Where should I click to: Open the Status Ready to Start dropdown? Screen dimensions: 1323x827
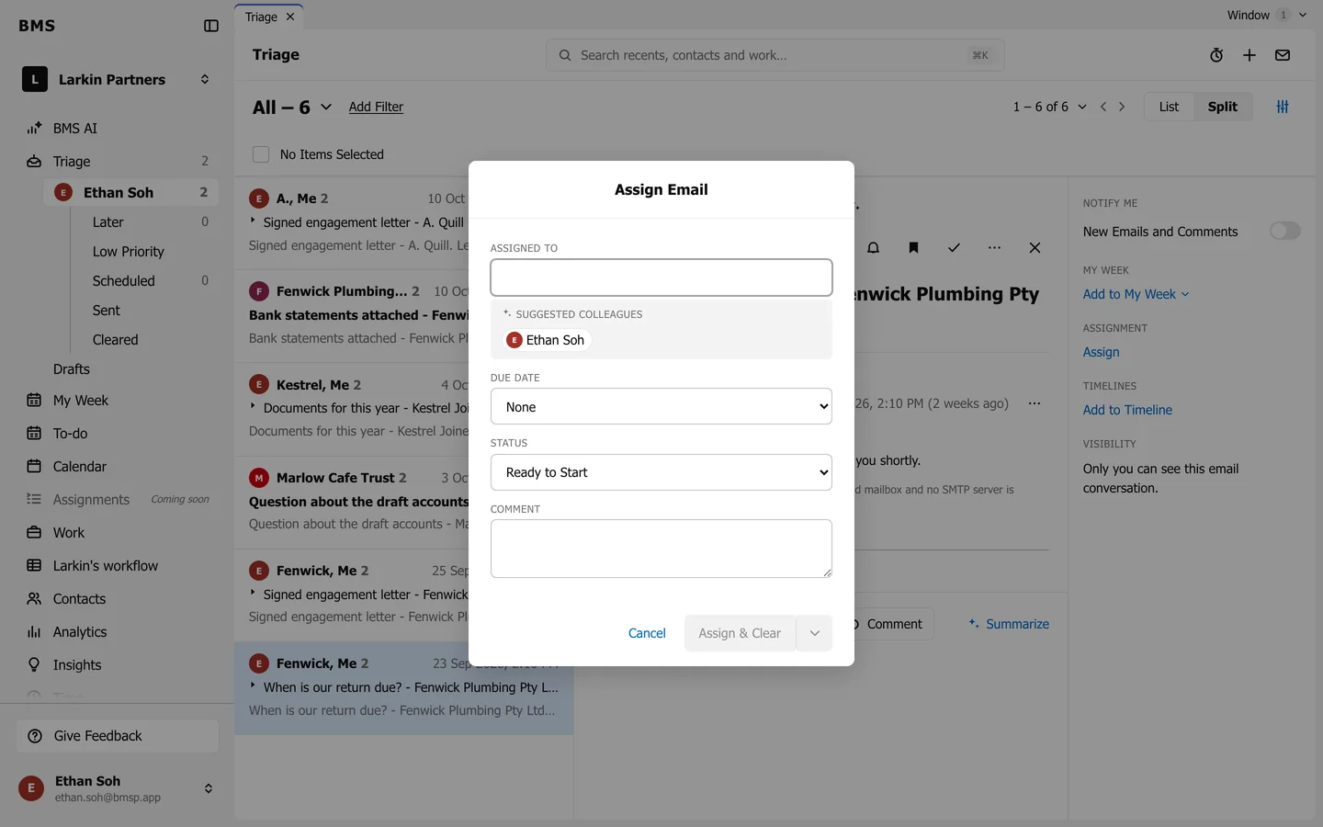tap(661, 472)
